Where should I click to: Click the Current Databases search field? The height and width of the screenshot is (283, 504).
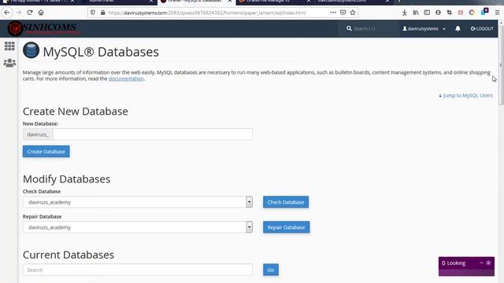[138, 270]
